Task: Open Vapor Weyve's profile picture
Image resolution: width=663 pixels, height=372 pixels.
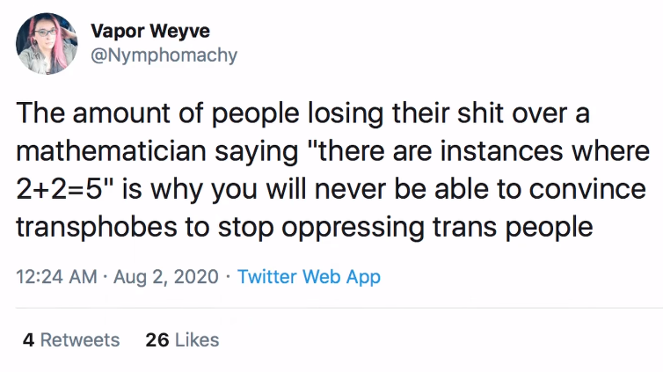Action: 47,44
